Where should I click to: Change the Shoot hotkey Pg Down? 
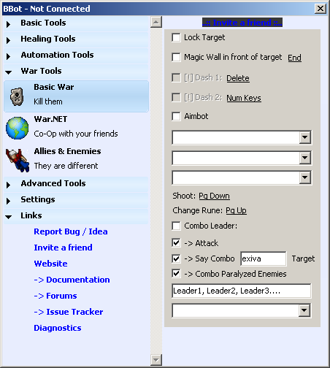214,196
